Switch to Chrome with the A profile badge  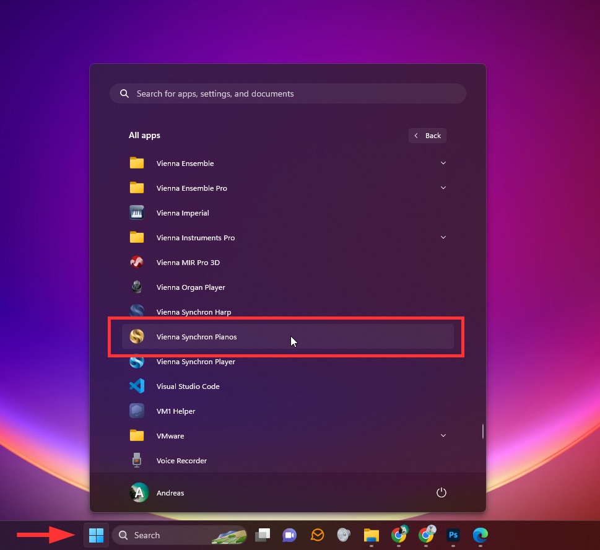pyautogui.click(x=399, y=535)
